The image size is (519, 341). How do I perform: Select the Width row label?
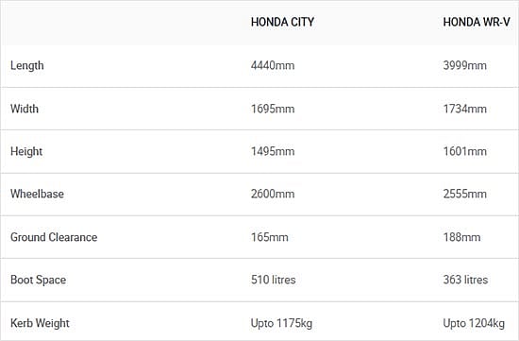click(x=25, y=109)
